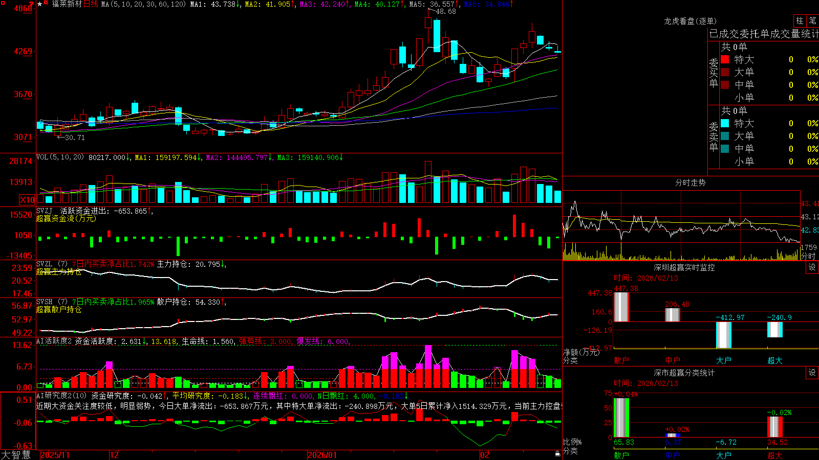Click the SVZL (7) indicator name
Viewport: 819px width, 460px height.
52,264
